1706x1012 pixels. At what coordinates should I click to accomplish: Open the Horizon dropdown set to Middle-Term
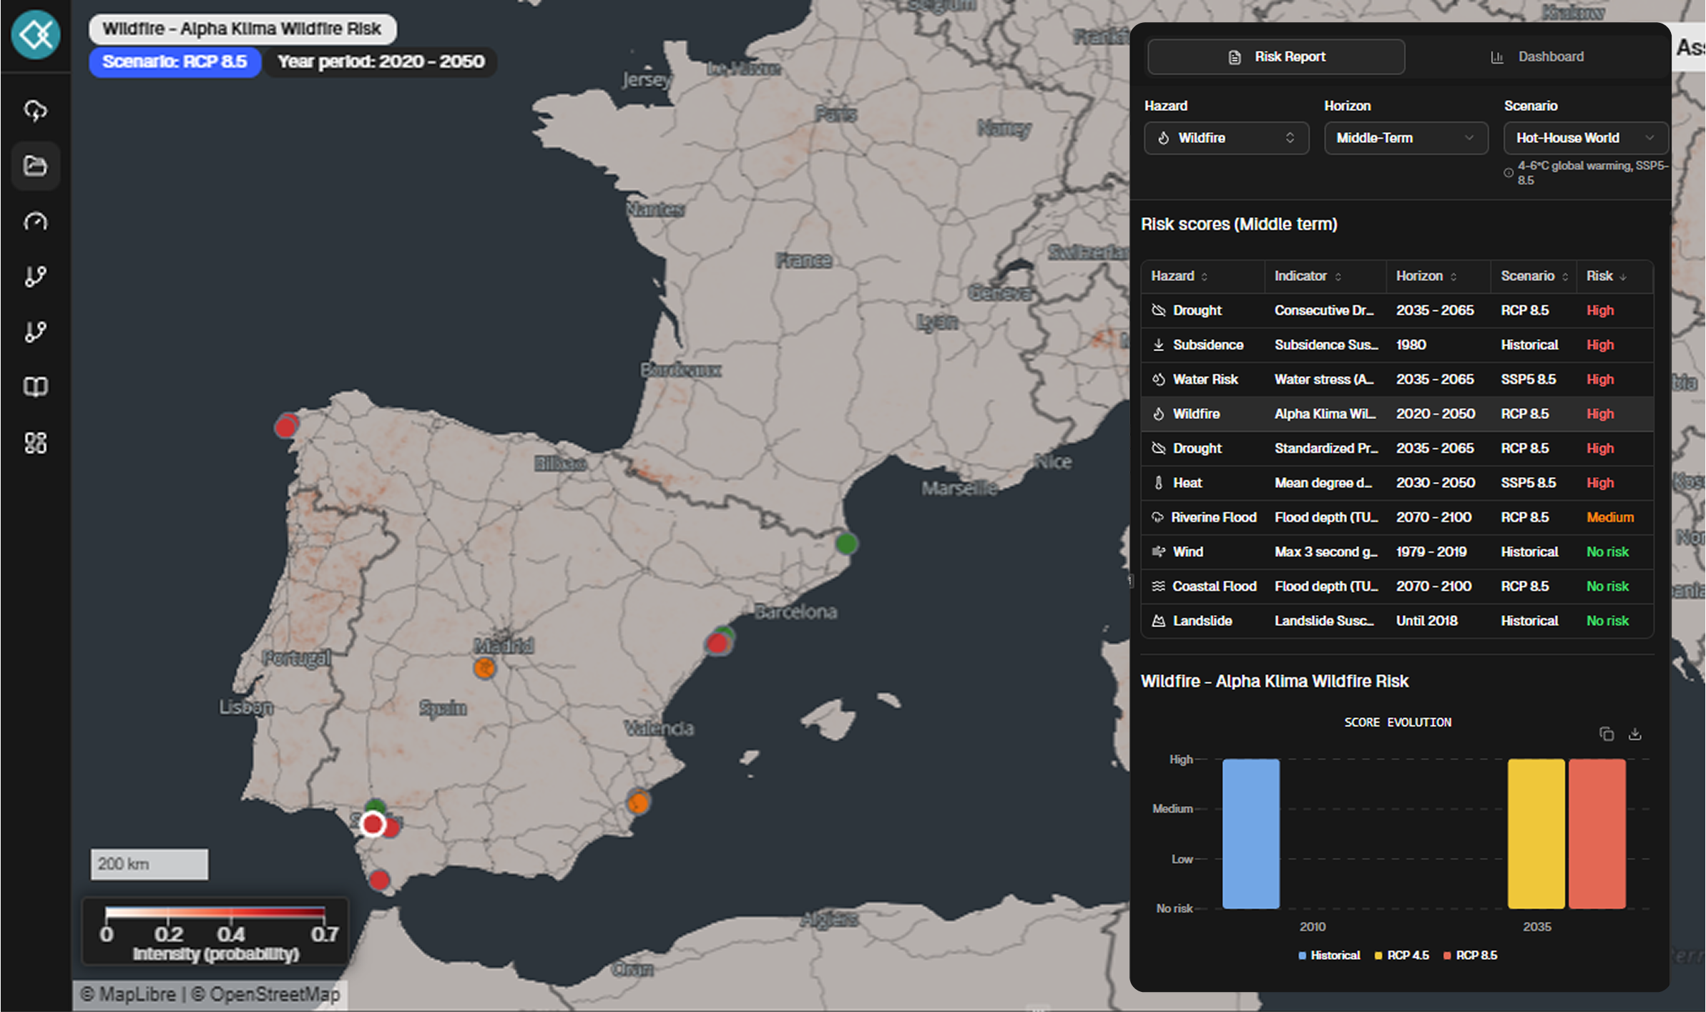tap(1406, 138)
